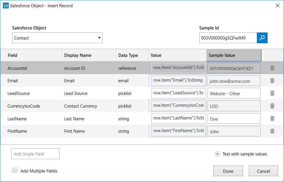Click the Sample Value column header

click(x=234, y=55)
